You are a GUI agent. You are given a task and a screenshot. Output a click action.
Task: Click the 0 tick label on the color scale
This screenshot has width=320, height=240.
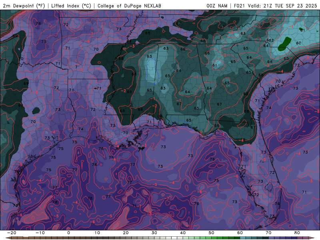(68, 233)
